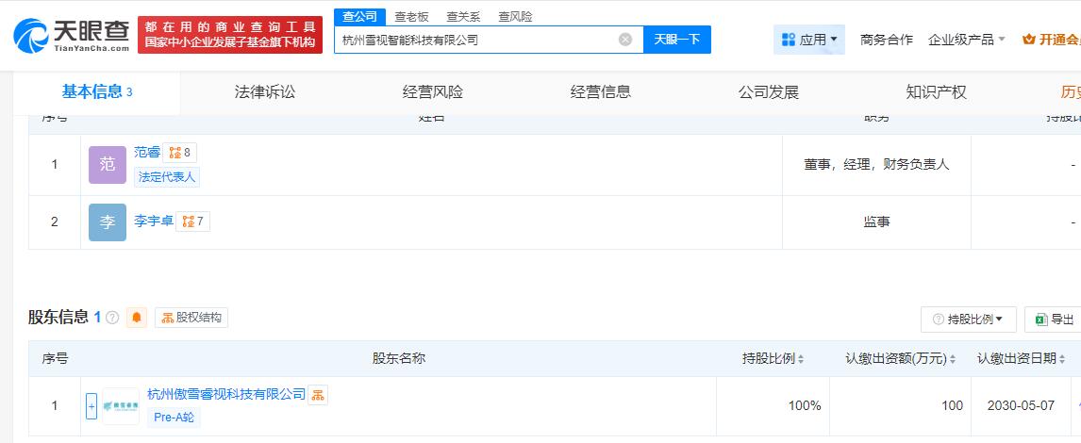The width and height of the screenshot is (1081, 443).
Task: Open 范睿's relationship graph icon with 8
Action: [180, 153]
